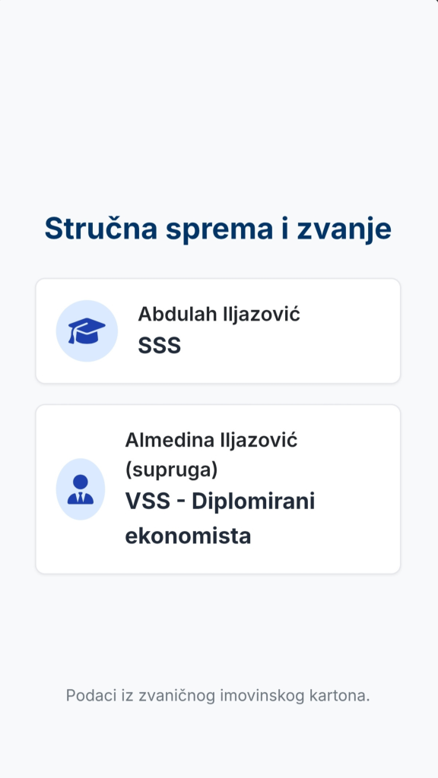Click the light blue oval behind person icon
This screenshot has height=778, width=438.
point(81,489)
